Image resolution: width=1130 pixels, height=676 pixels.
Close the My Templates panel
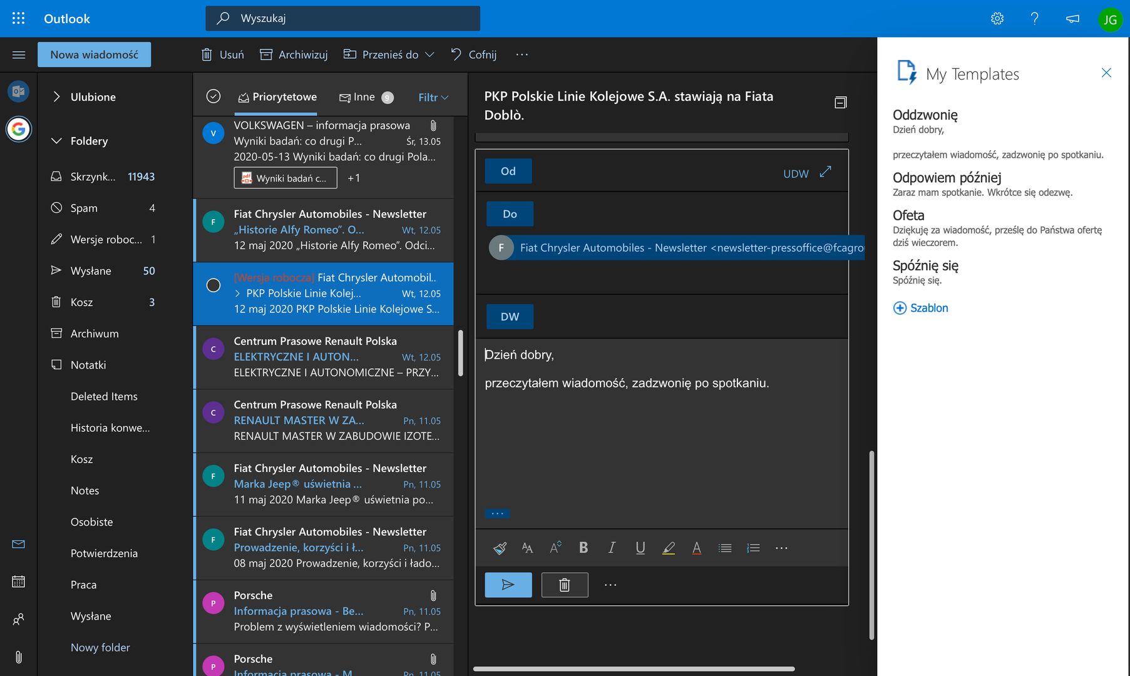pos(1106,73)
